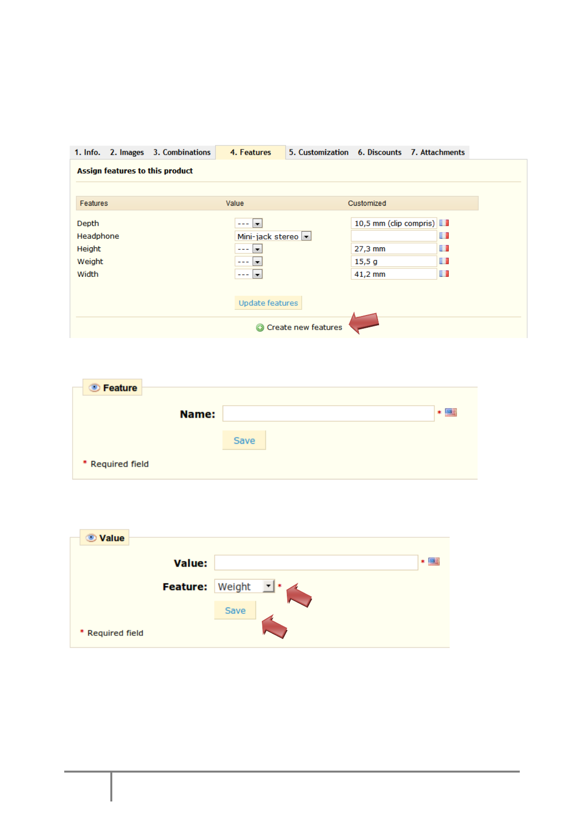
Task: Click the French flag in Headphone row
Action: 444,236
